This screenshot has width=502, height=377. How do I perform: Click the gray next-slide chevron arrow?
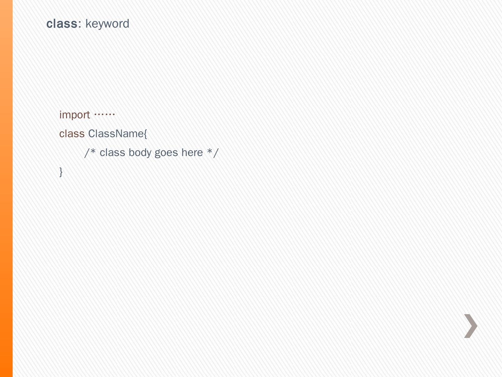tap(471, 326)
